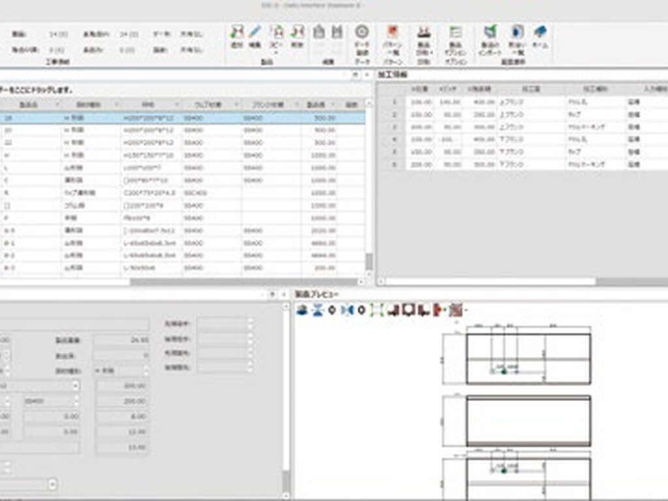Click the 8.00 value field in detail form
The width and height of the screenshot is (668, 501).
coord(121,416)
